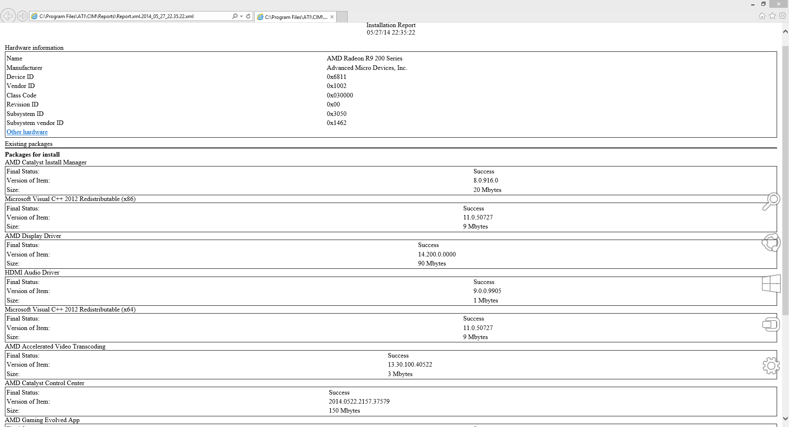Click Visual C++ 2012 Redistributable (x64) title

[70, 309]
